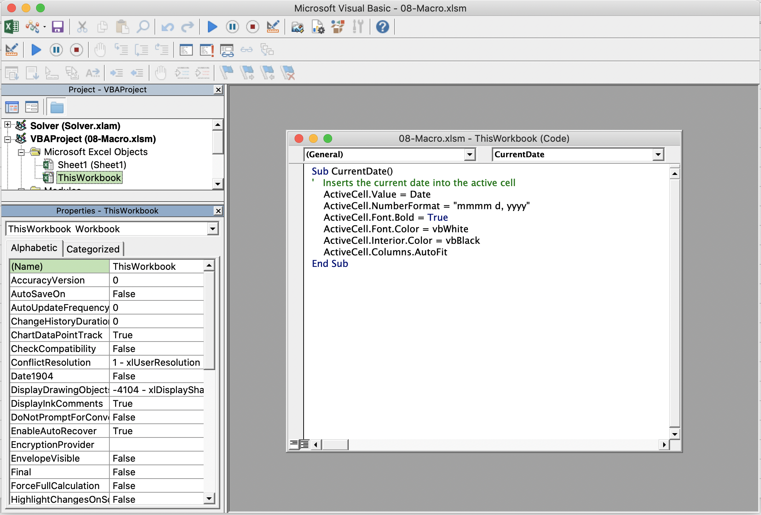Click the Indent icon on Edit toolbar
Screen dimensions: 761x515
tap(117, 73)
